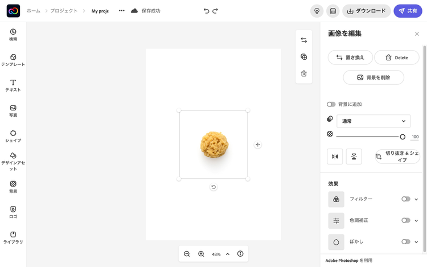Open the テンプレート templates panel

(x=13, y=60)
